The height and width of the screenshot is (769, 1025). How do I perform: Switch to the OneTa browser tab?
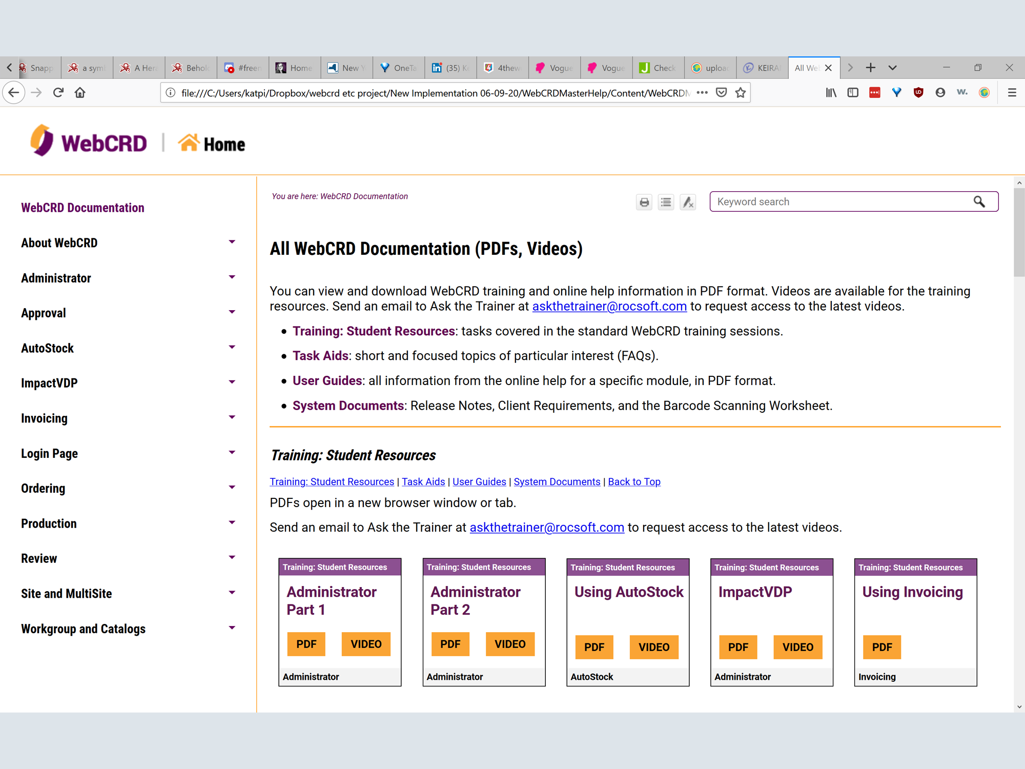click(399, 68)
